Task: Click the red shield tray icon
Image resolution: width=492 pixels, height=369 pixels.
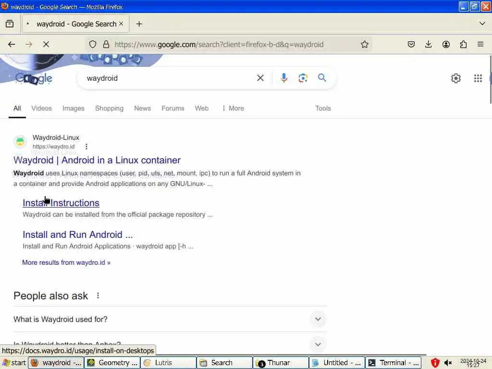Action: click(x=435, y=363)
